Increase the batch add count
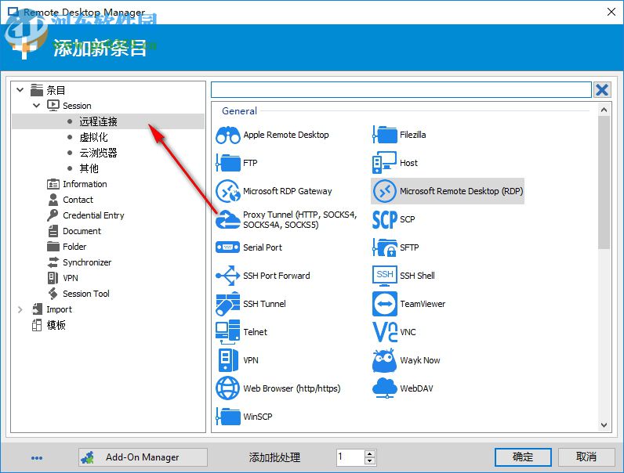 (x=370, y=453)
